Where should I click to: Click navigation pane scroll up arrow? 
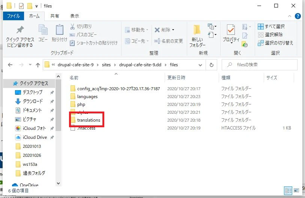tap(59, 76)
